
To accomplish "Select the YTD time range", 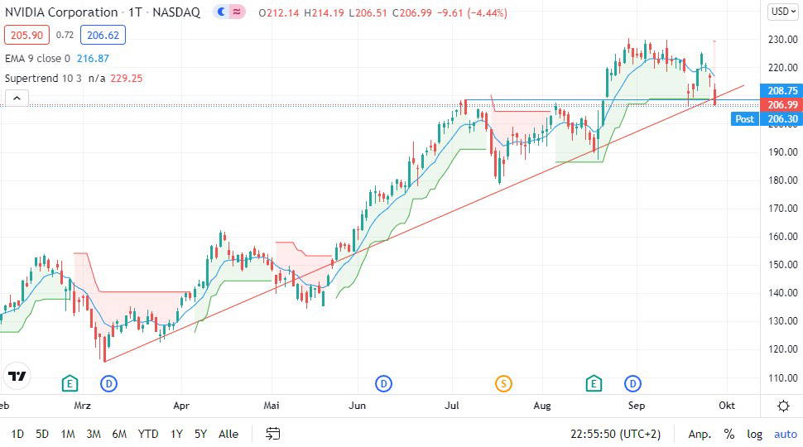I will coord(148,435).
